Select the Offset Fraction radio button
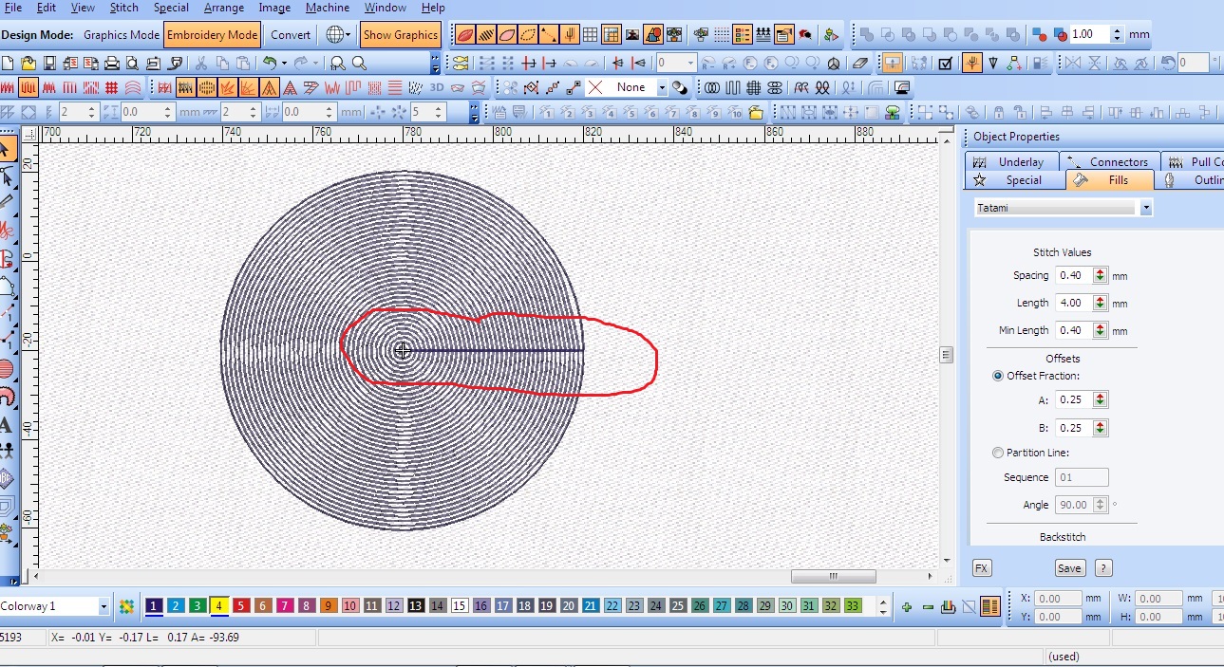 [x=998, y=376]
